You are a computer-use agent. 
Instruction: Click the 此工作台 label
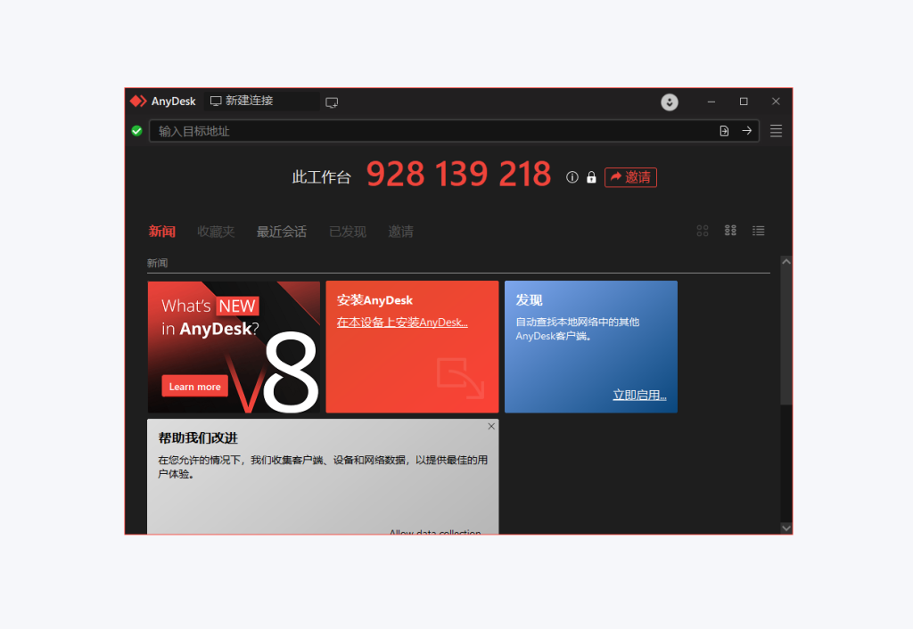pyautogui.click(x=321, y=177)
